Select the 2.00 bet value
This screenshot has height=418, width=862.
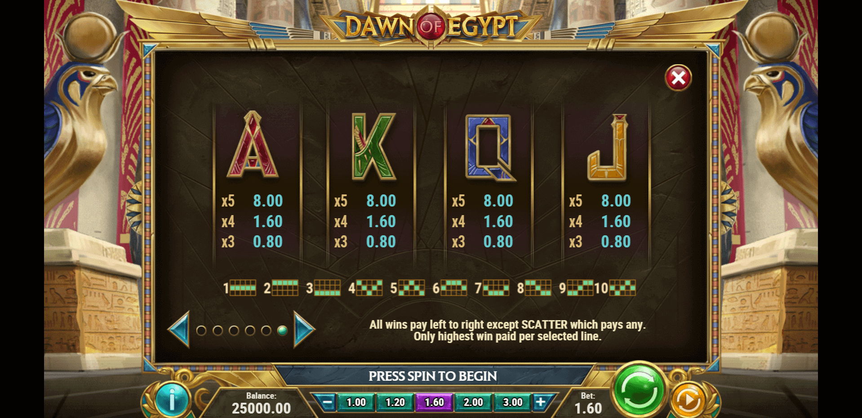pyautogui.click(x=473, y=402)
